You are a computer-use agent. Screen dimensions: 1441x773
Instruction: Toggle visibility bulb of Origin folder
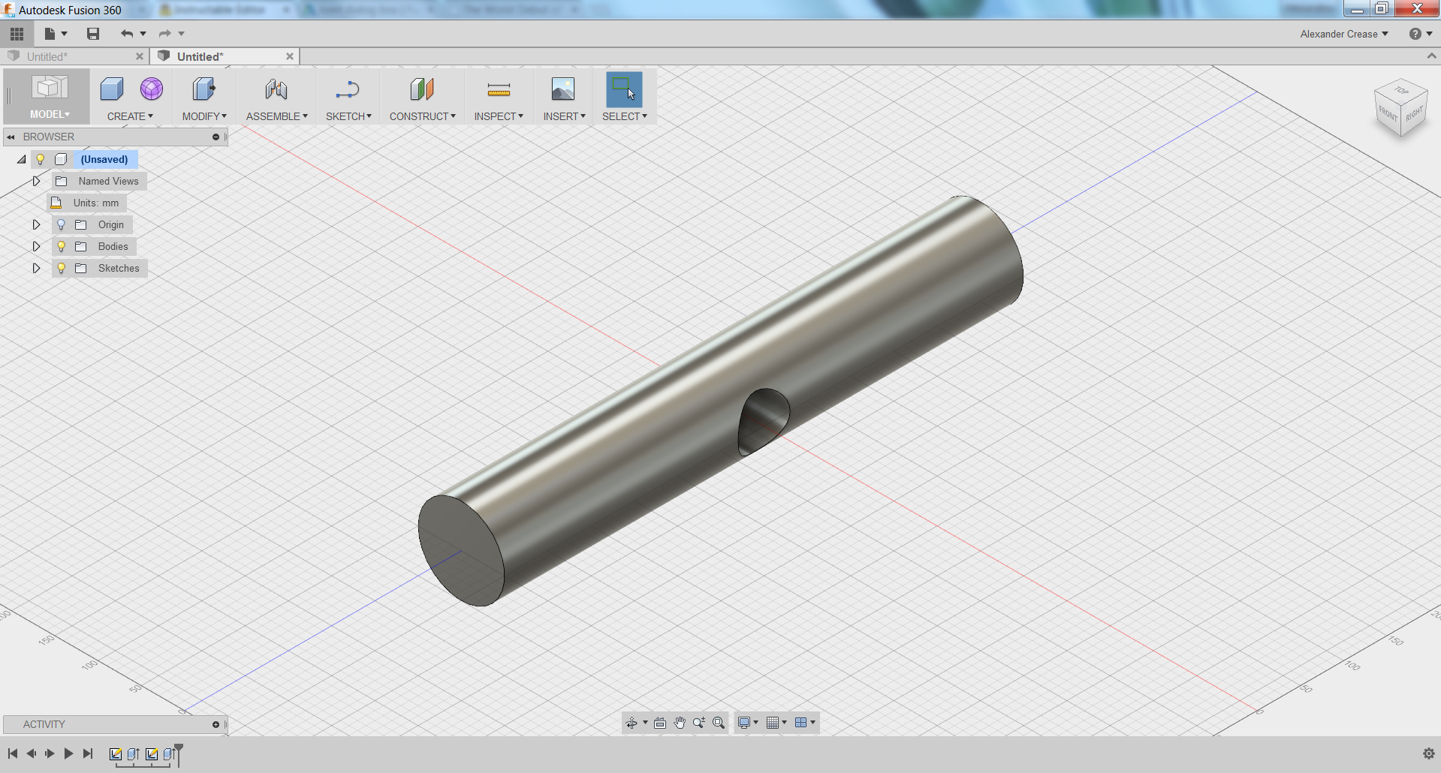pos(62,224)
